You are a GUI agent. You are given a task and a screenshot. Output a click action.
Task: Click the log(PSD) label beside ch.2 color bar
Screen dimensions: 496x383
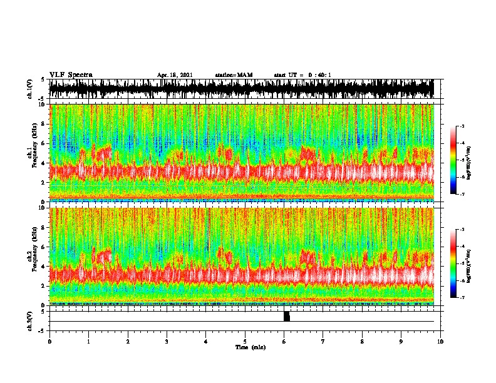[469, 266]
